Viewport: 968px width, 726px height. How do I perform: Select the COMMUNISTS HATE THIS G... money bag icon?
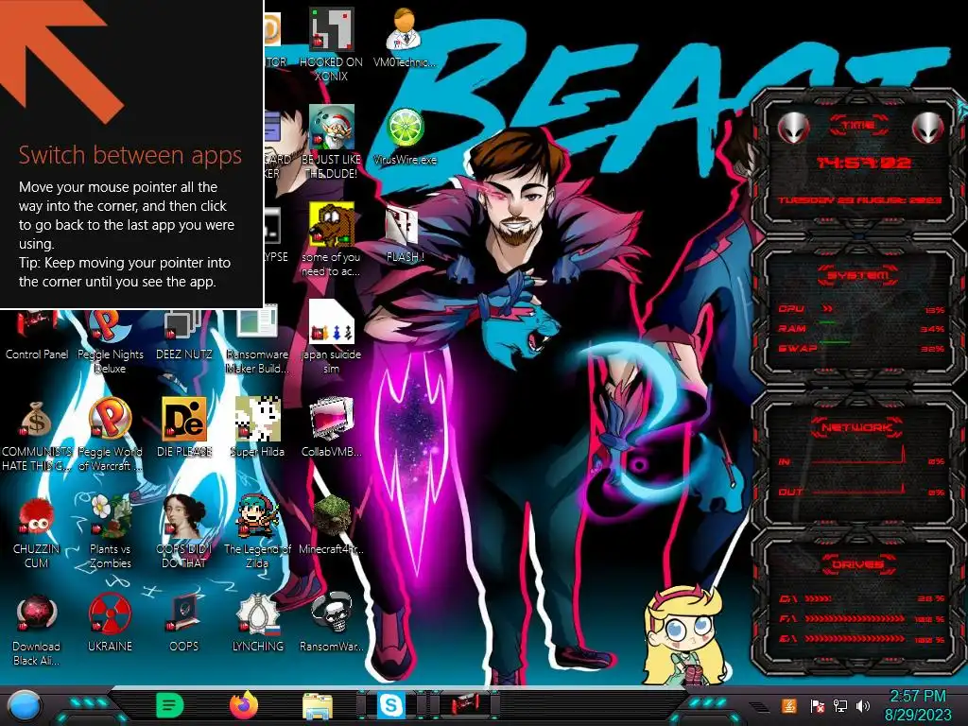(37, 435)
